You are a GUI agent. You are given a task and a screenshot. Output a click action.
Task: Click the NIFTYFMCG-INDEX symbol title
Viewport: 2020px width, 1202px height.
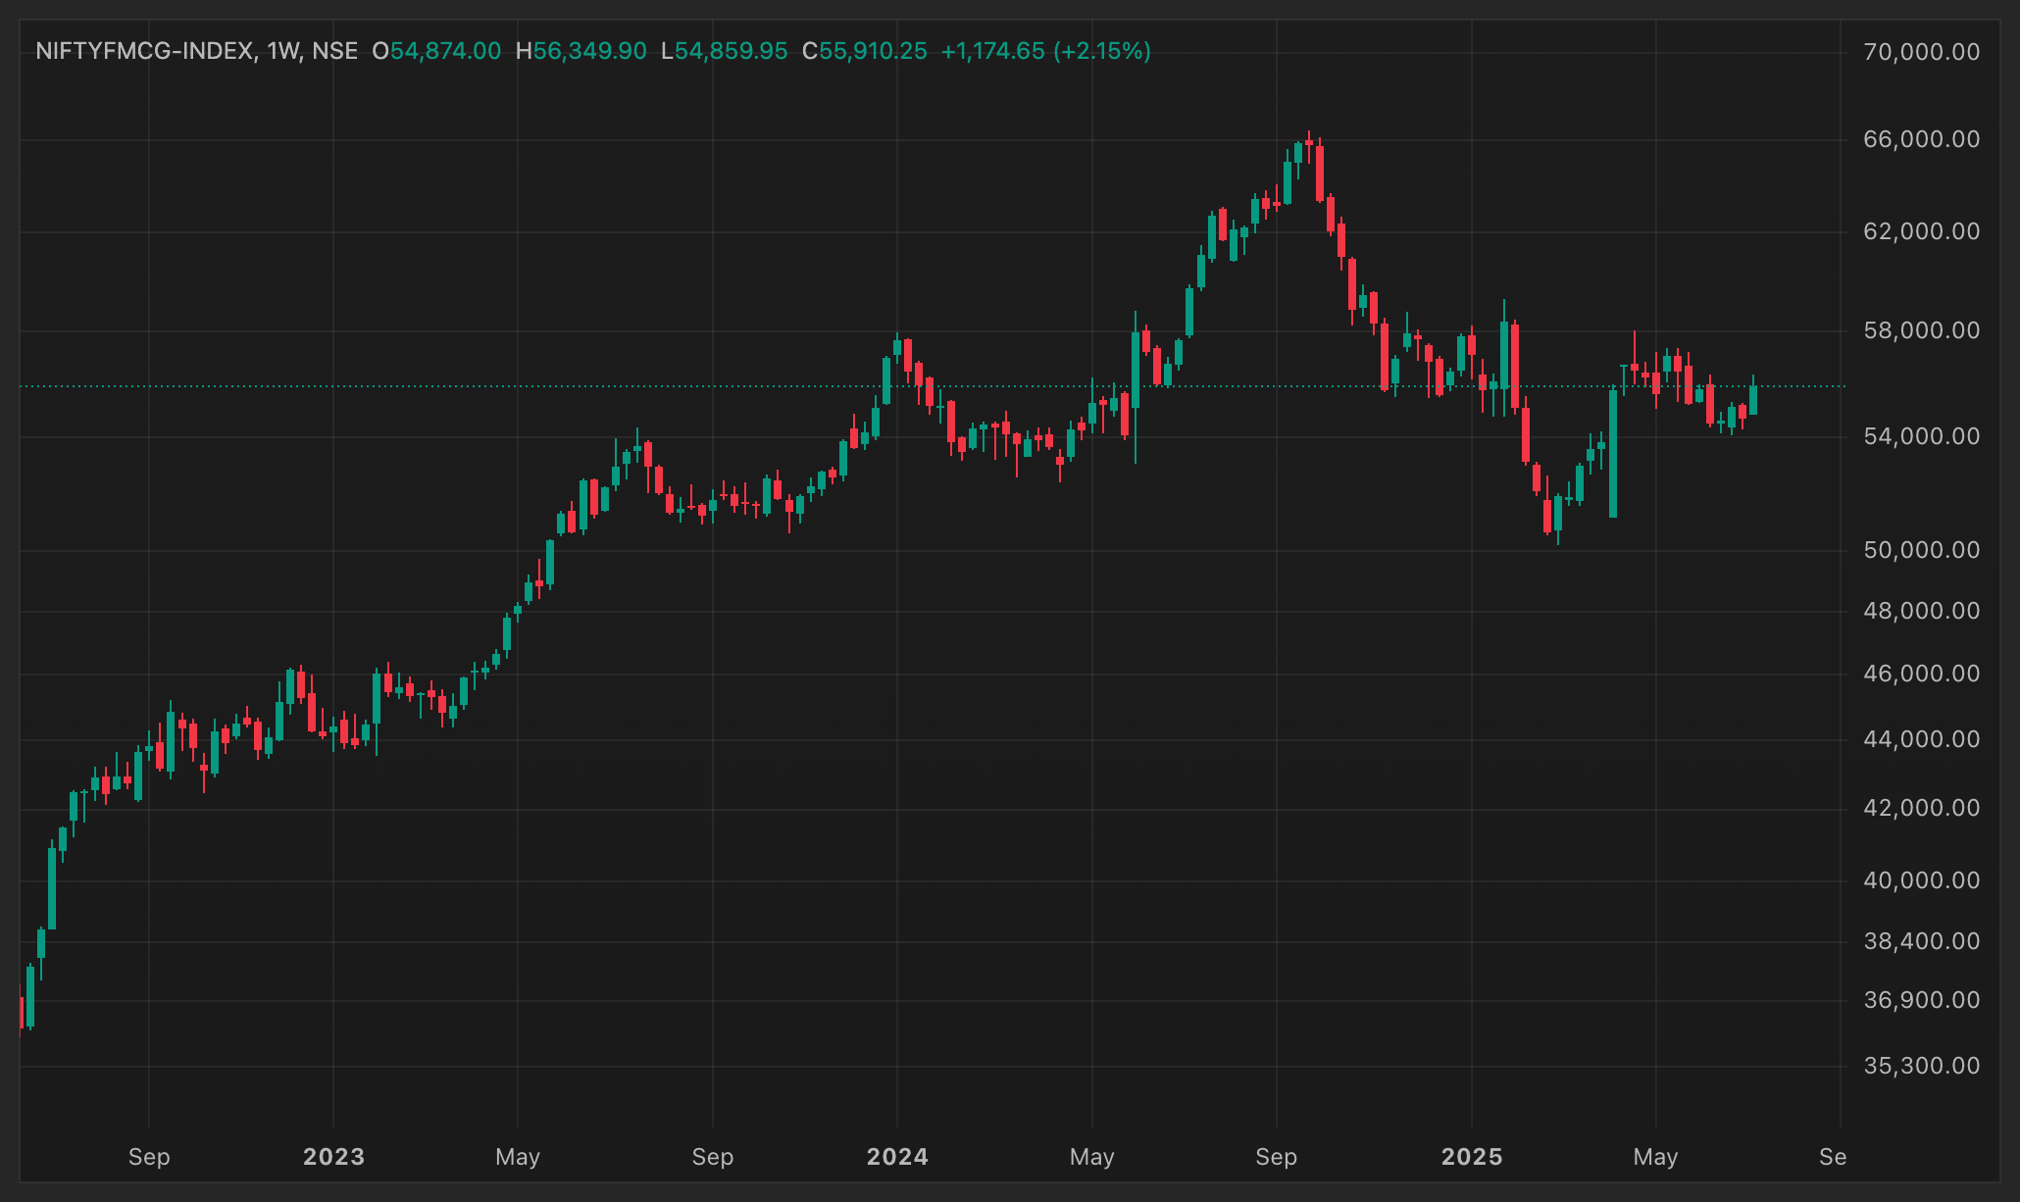point(147,51)
